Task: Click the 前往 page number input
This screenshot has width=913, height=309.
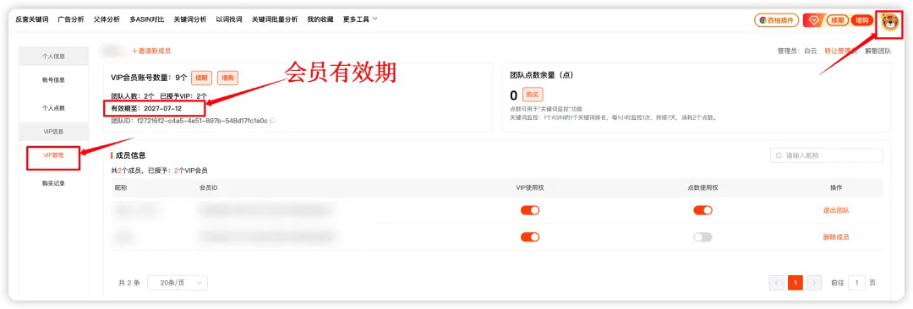Action: coord(856,283)
